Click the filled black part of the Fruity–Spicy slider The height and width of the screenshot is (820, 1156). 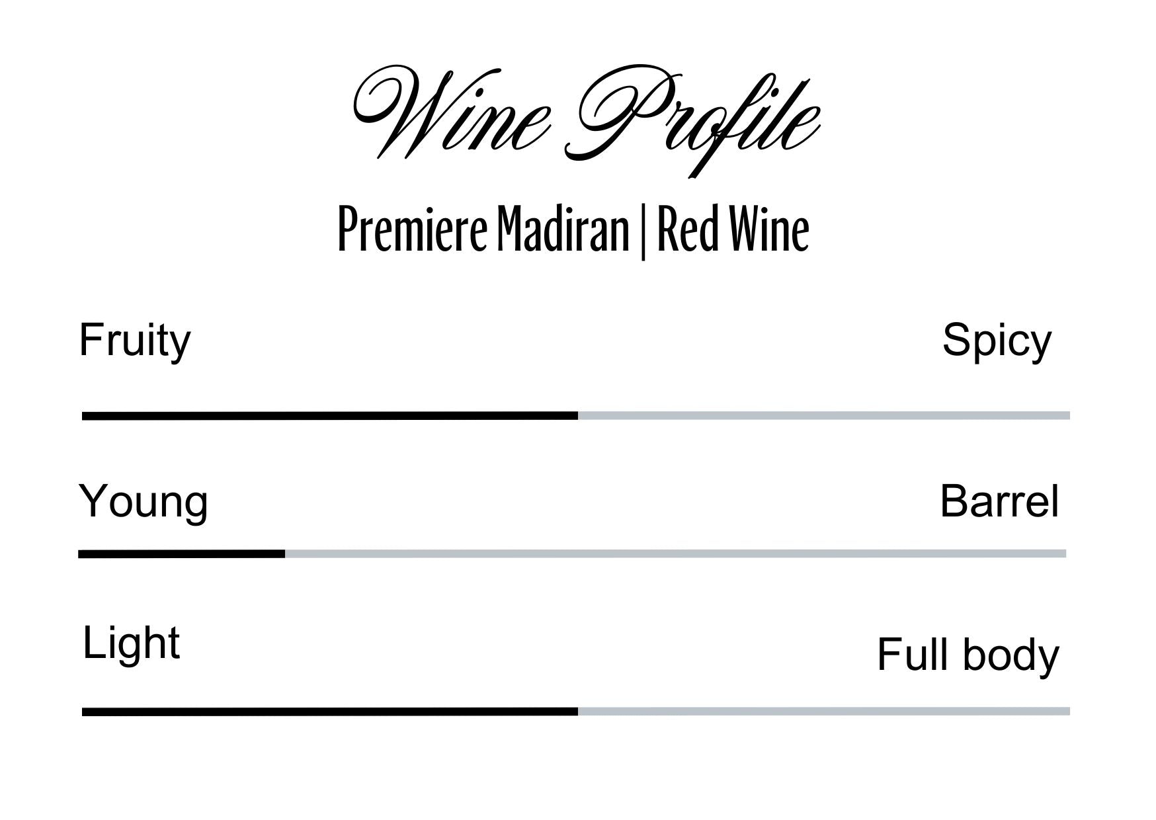click(329, 416)
